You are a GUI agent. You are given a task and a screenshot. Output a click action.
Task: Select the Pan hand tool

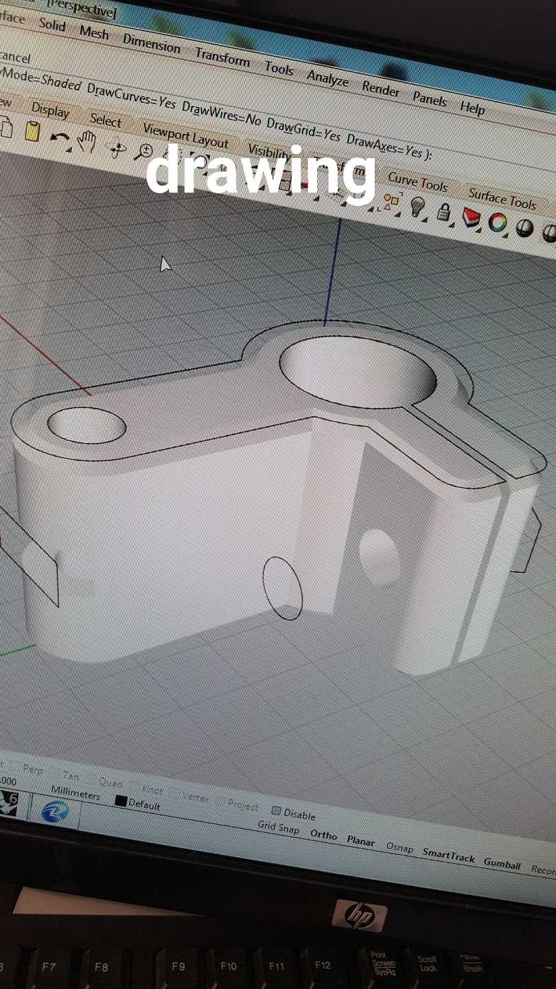click(x=86, y=141)
